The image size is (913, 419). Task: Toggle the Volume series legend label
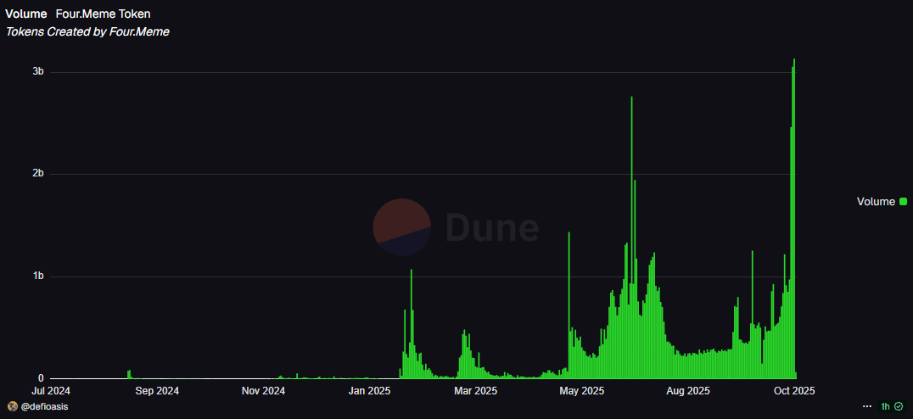click(x=876, y=201)
